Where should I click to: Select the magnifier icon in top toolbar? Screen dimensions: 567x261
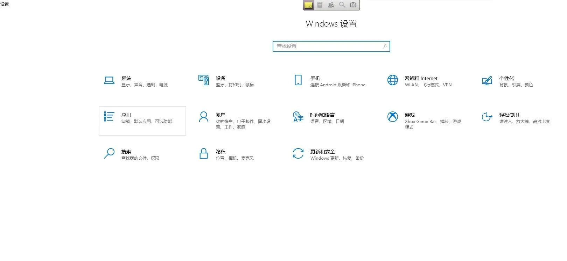click(x=342, y=5)
